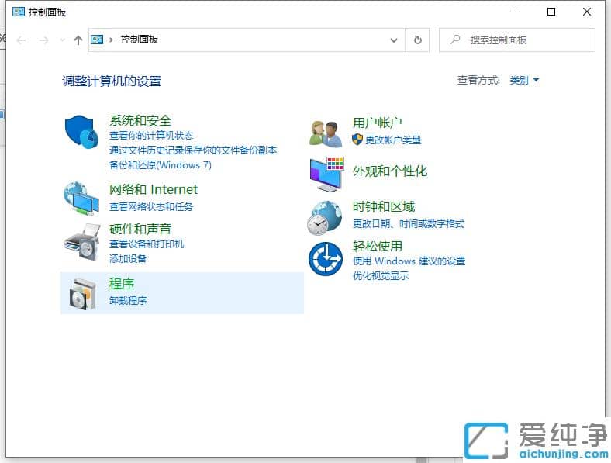The image size is (611, 463).
Task: Open the 网络和 Internet globe icon
Action: 81,199
